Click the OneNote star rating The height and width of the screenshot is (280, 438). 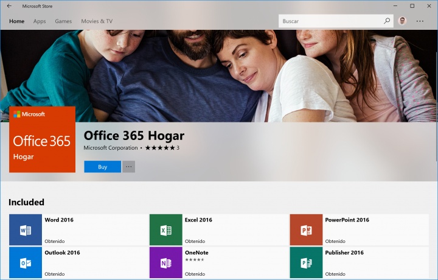click(x=195, y=259)
